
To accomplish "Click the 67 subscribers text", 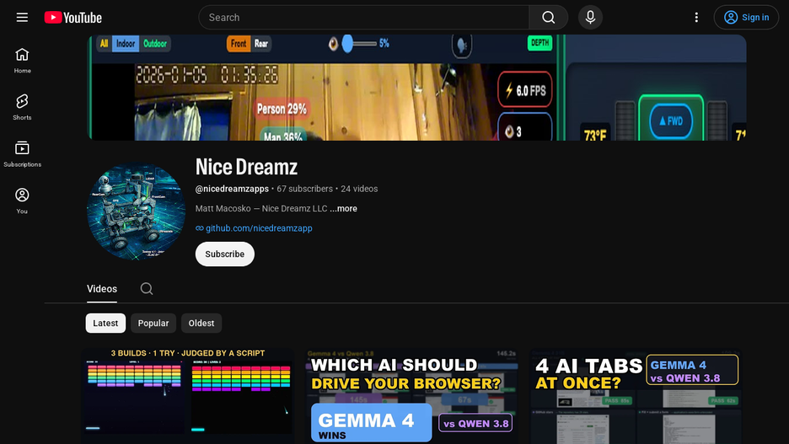I will 304,189.
